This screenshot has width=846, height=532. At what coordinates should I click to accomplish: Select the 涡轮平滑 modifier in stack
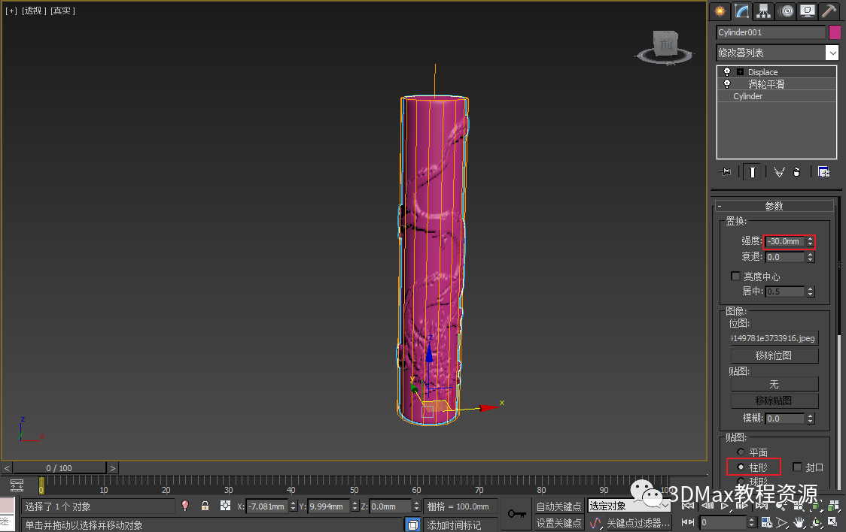[766, 84]
